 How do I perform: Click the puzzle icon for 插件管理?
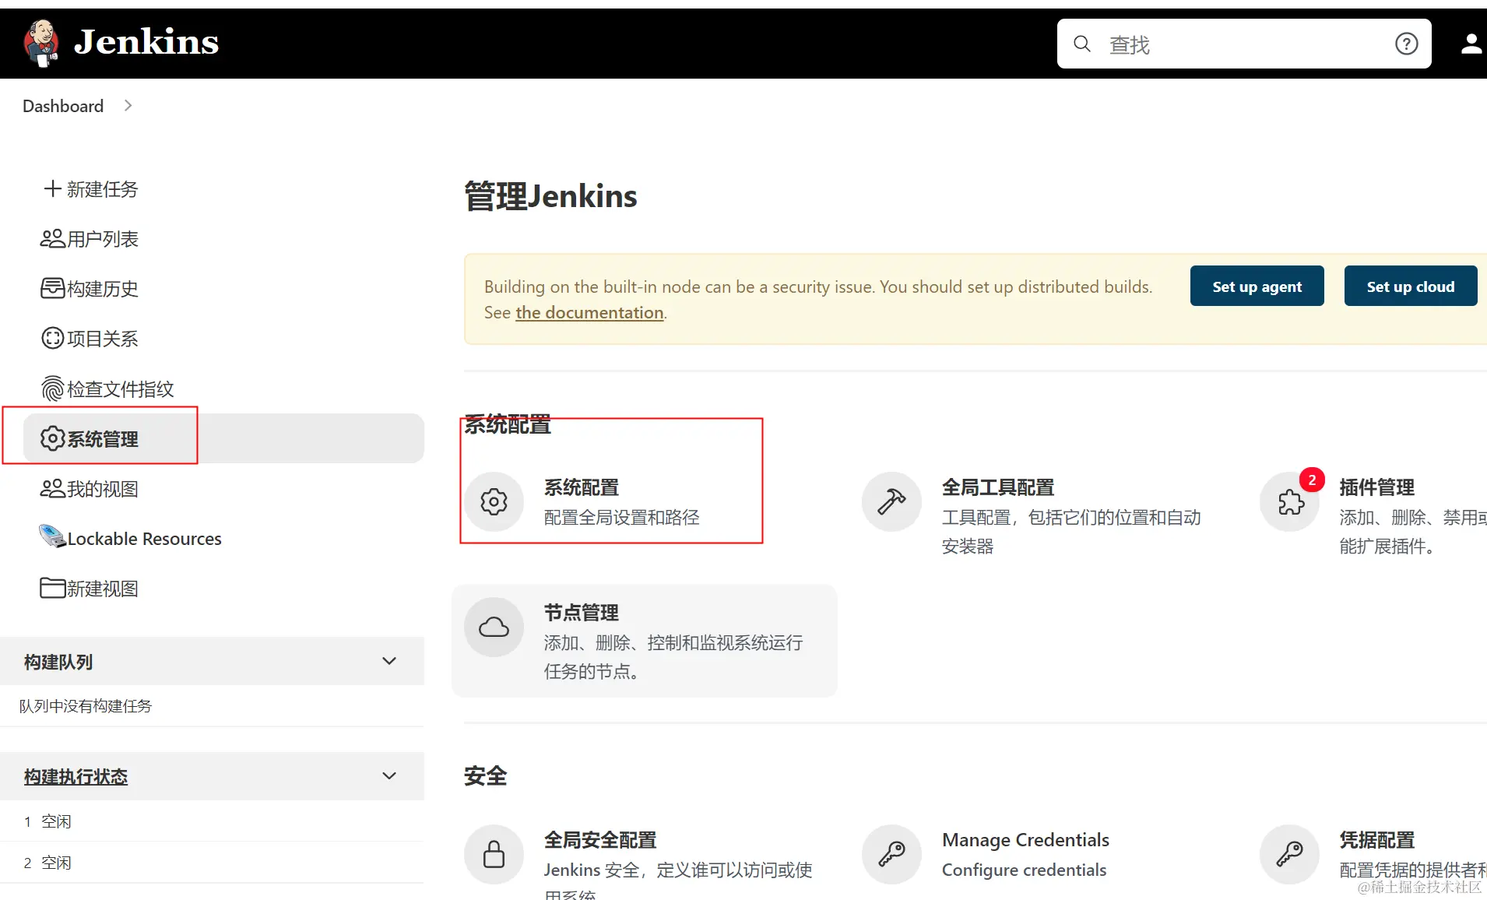click(1290, 501)
